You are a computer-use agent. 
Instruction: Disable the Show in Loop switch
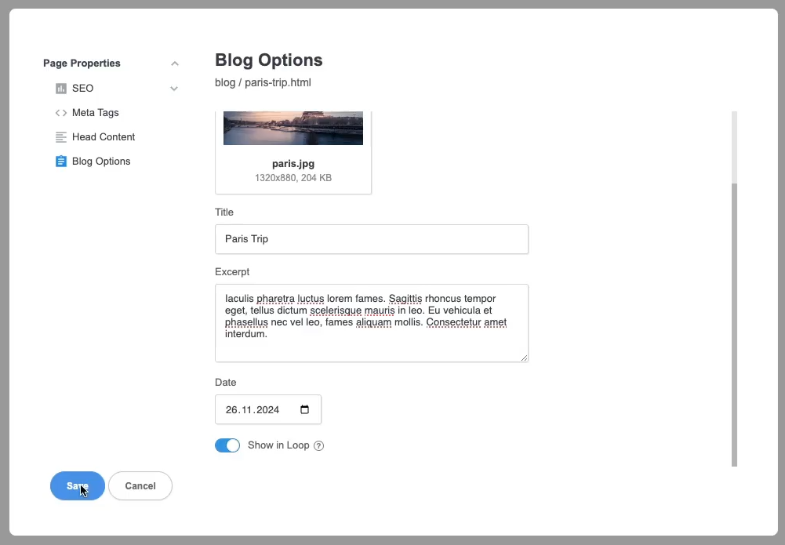click(227, 445)
